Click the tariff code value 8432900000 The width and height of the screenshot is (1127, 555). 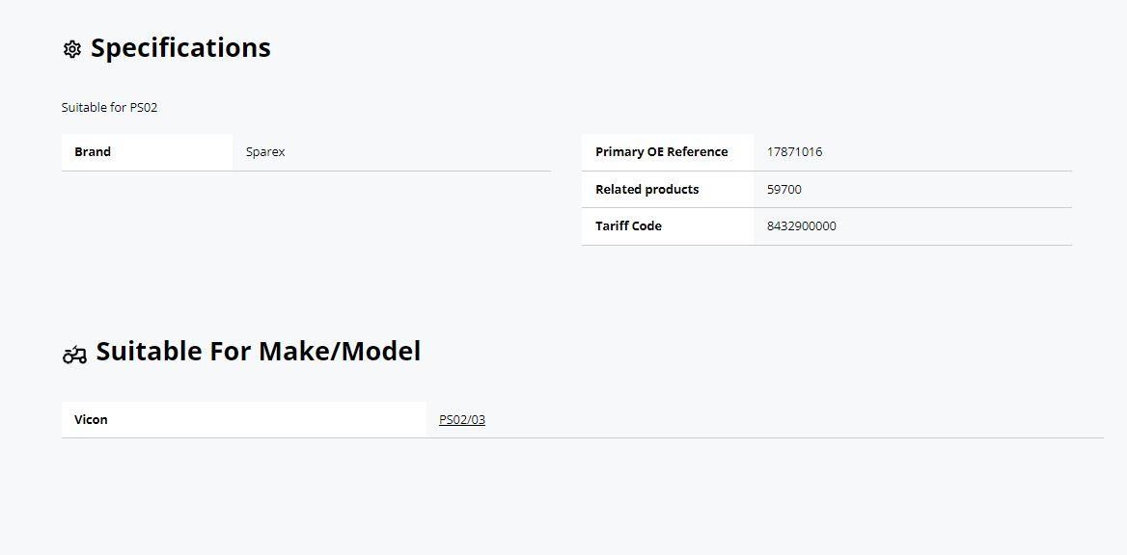coord(802,226)
